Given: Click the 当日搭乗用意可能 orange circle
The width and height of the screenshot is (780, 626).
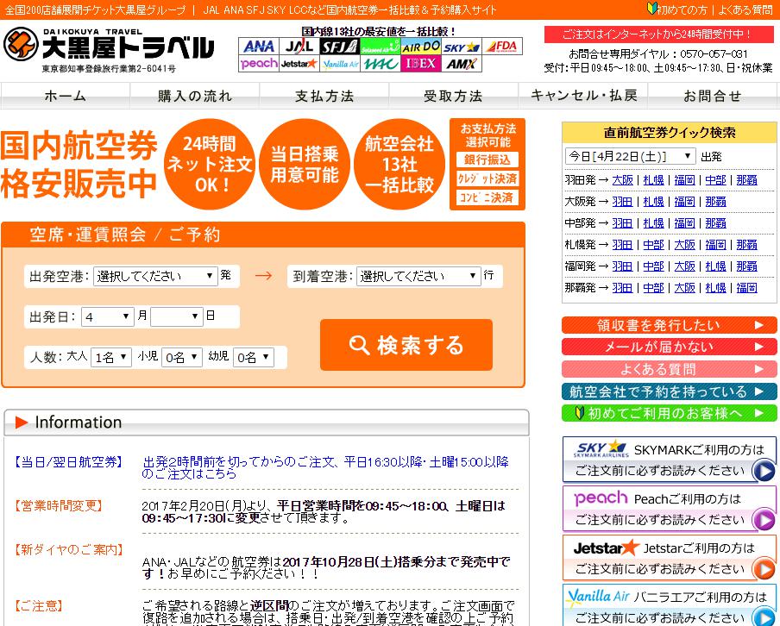Looking at the screenshot, I should coord(305,164).
